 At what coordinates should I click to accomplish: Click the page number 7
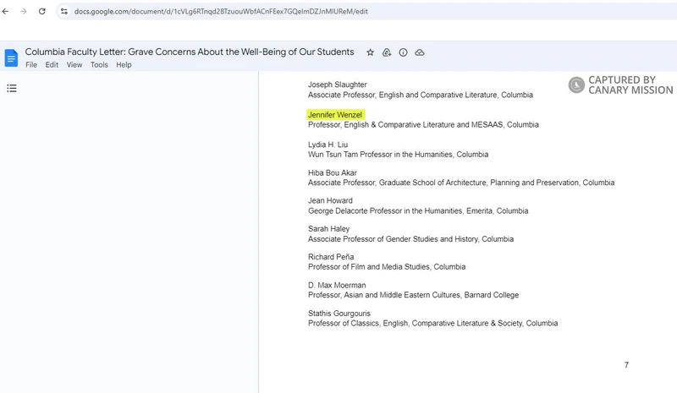(x=626, y=365)
